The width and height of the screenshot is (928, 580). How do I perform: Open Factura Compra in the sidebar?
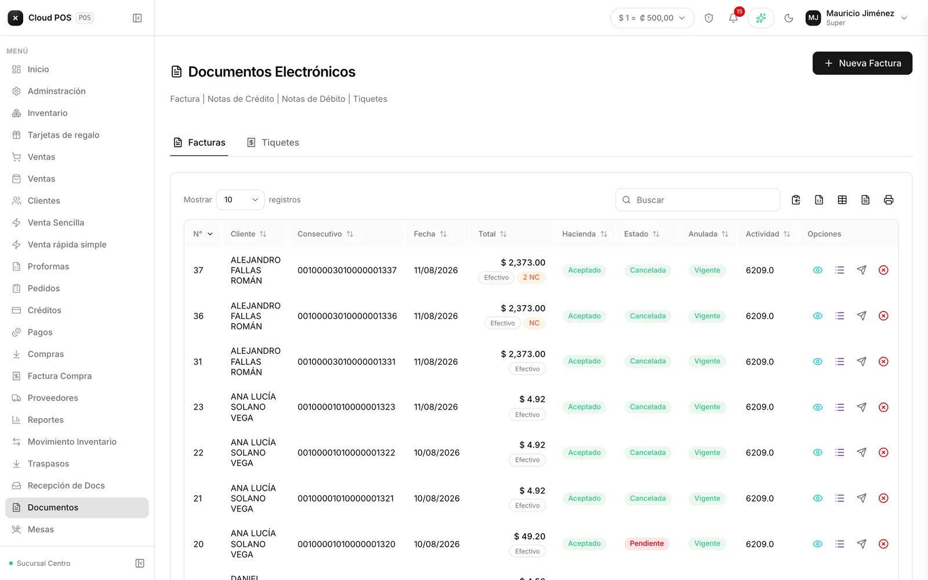click(x=77, y=376)
